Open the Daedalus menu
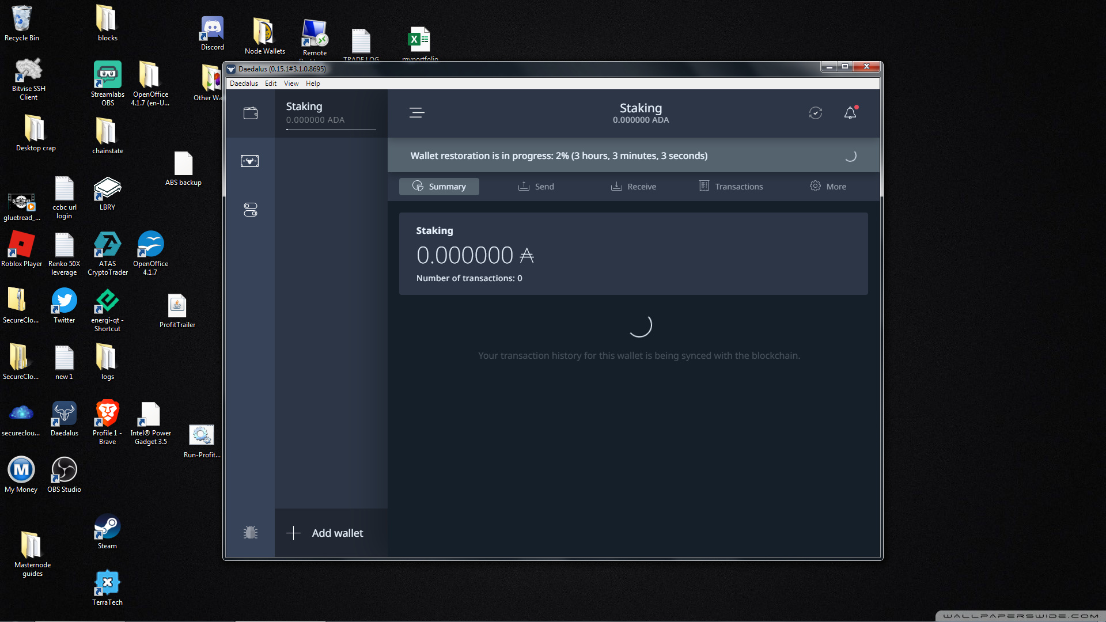 pos(244,84)
